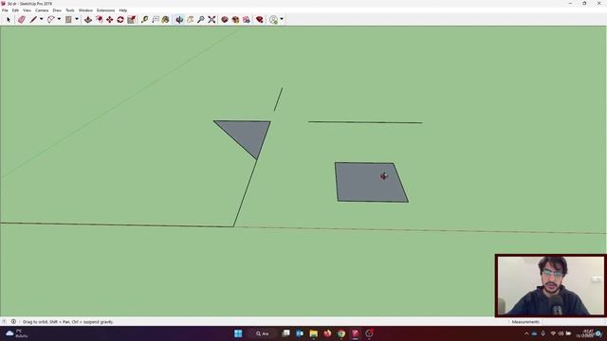Open the Extensions menu
The width and height of the screenshot is (607, 341).
click(x=105, y=10)
